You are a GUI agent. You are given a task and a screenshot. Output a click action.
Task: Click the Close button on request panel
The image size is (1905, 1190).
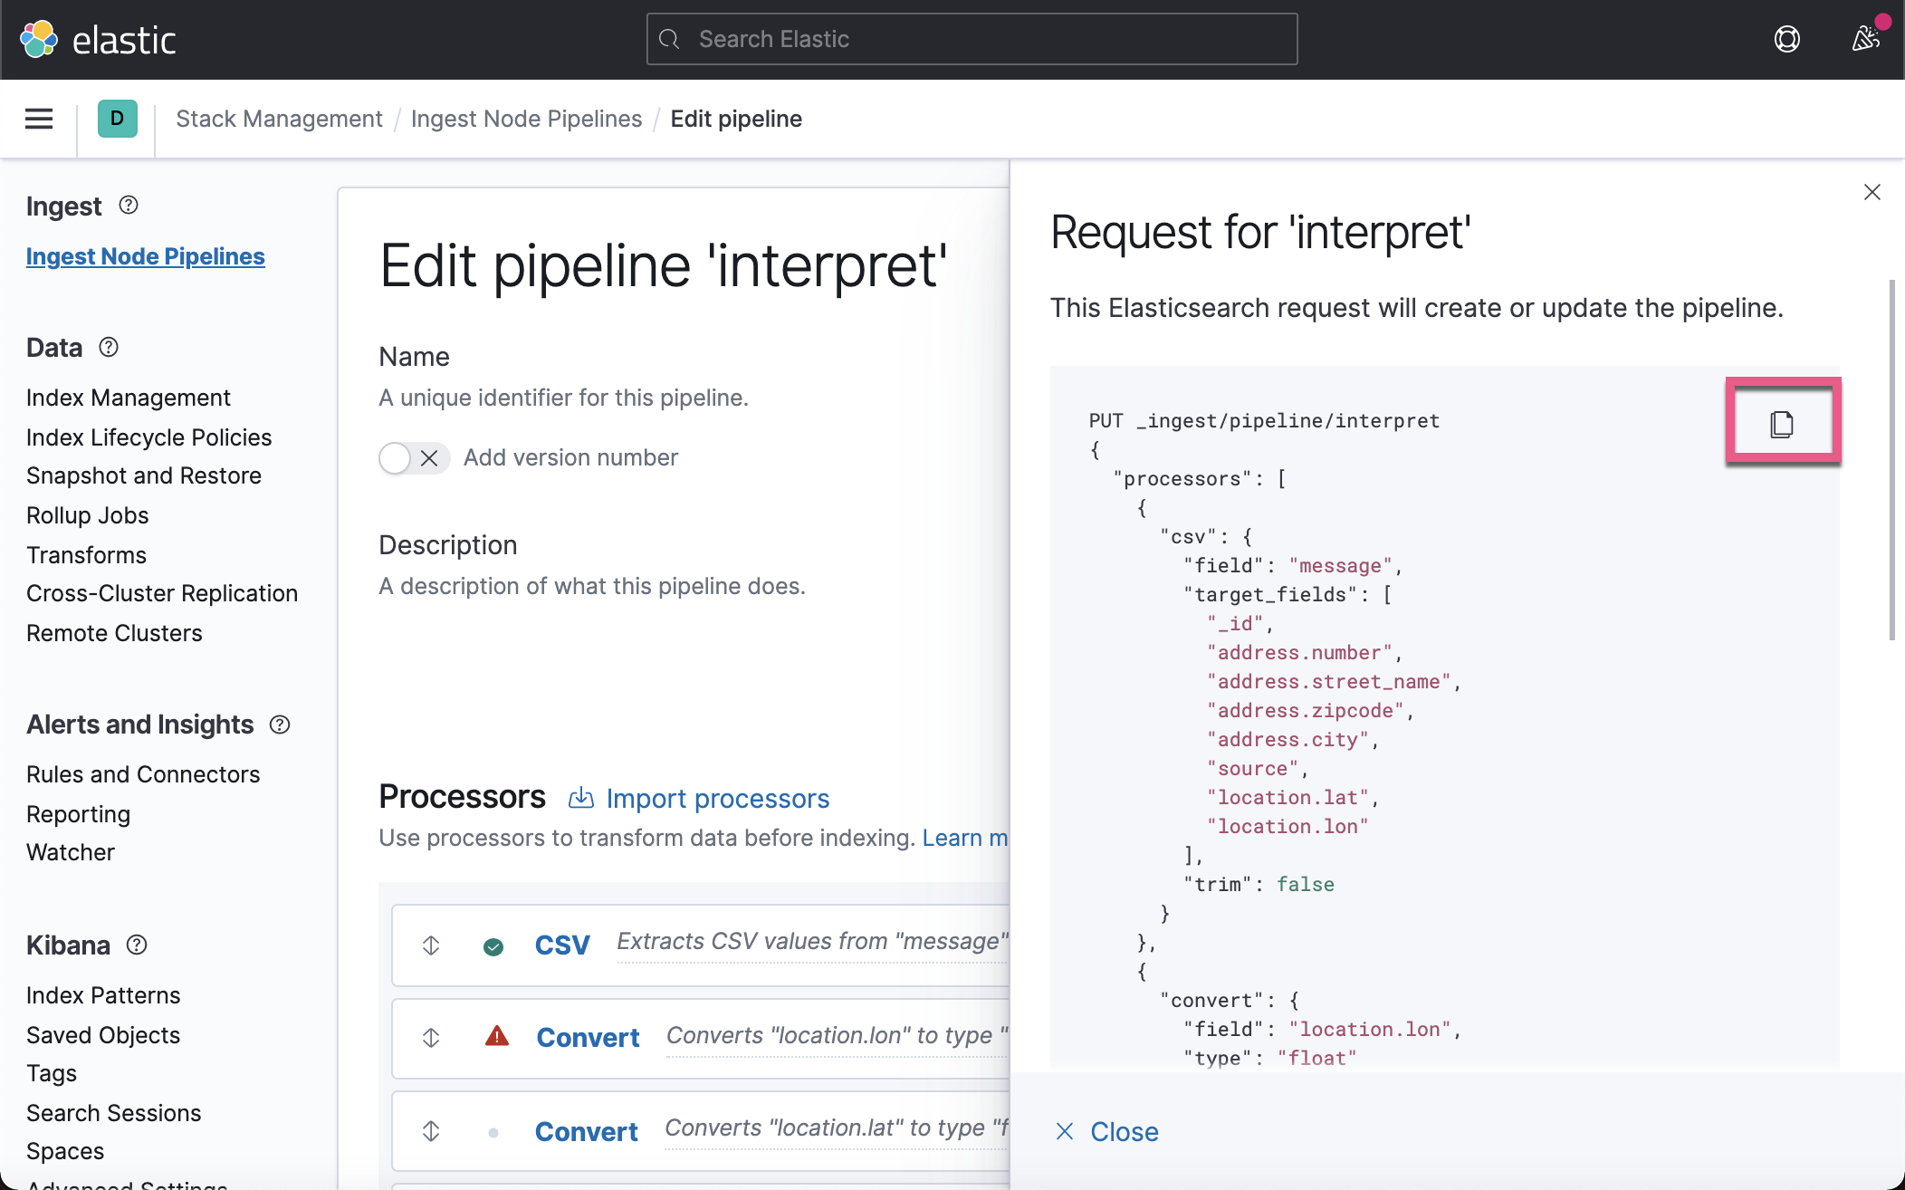pyautogui.click(x=1107, y=1131)
